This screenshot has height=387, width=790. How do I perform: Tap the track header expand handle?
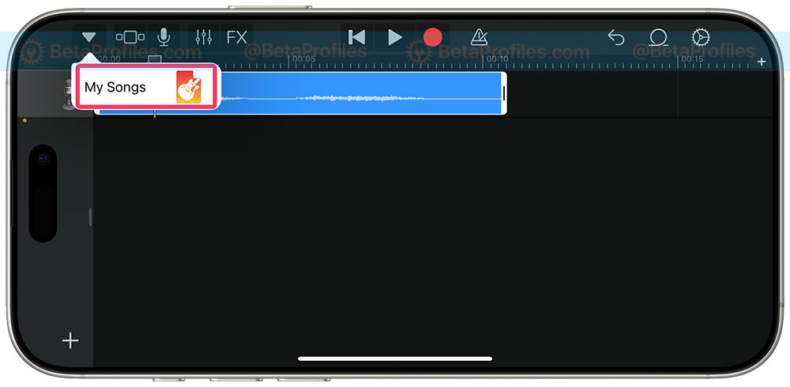(x=90, y=216)
